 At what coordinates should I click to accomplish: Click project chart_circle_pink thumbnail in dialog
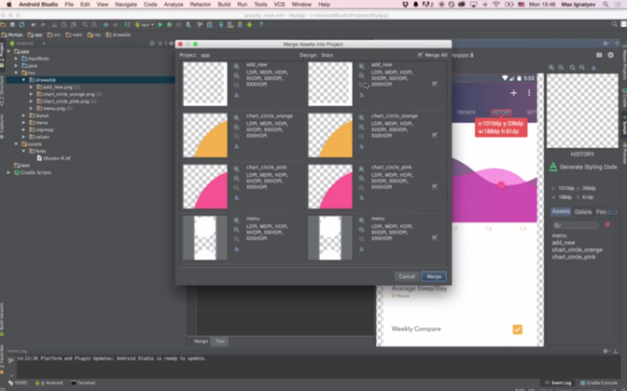point(205,186)
